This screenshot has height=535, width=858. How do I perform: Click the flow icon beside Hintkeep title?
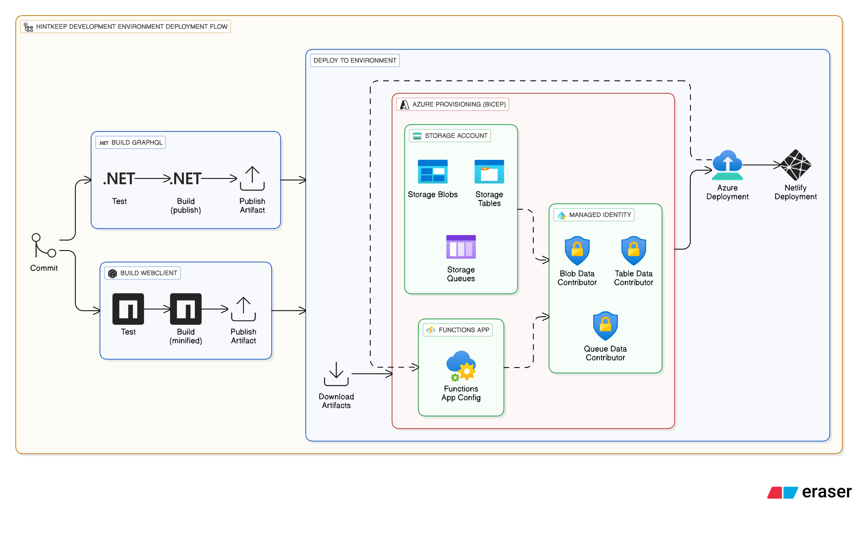coord(28,27)
